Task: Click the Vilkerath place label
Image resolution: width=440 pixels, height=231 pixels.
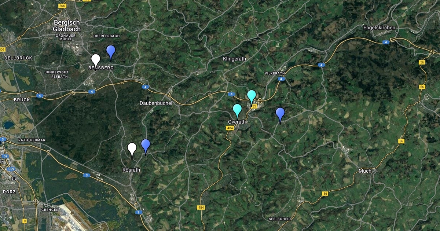Action: 275,73
